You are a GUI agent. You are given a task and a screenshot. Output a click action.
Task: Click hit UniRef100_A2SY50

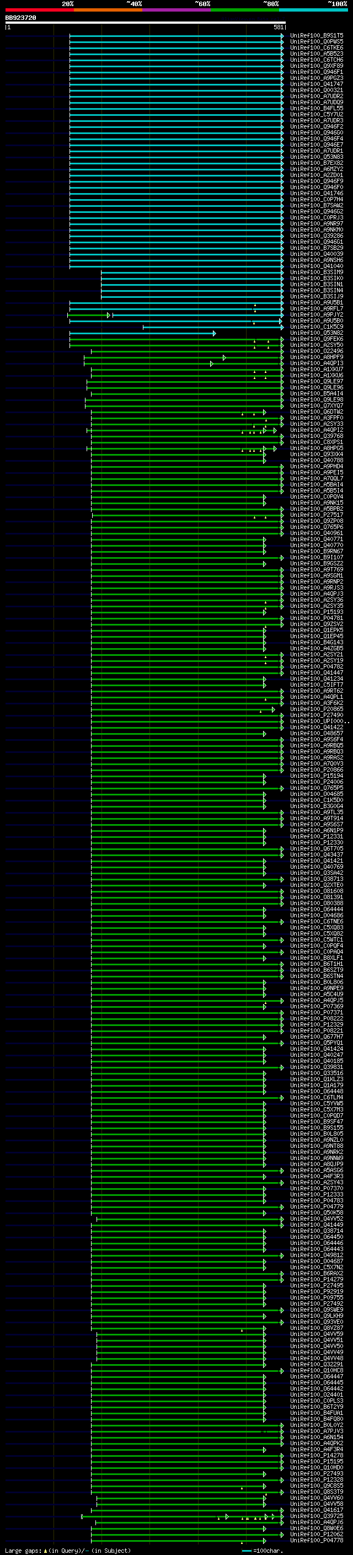317,345
